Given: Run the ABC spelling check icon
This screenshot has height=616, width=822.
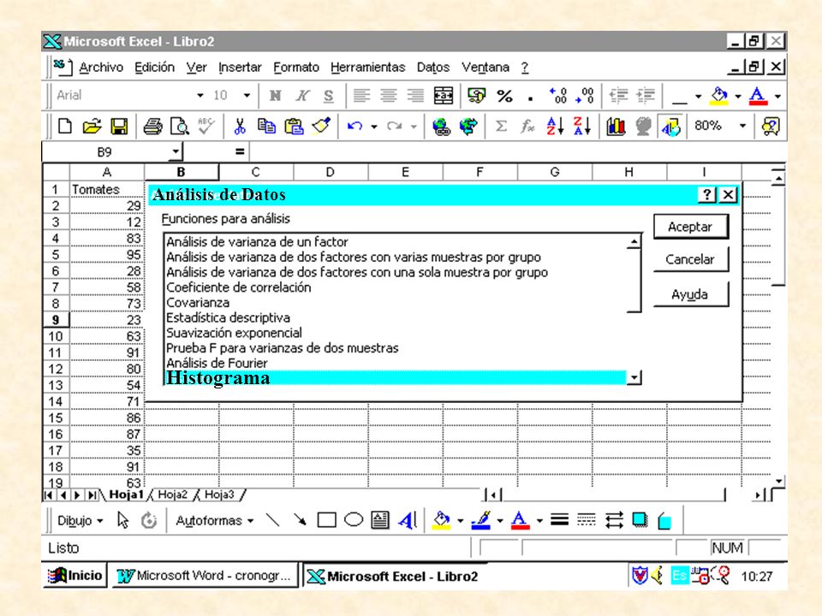Looking at the screenshot, I should point(206,127).
